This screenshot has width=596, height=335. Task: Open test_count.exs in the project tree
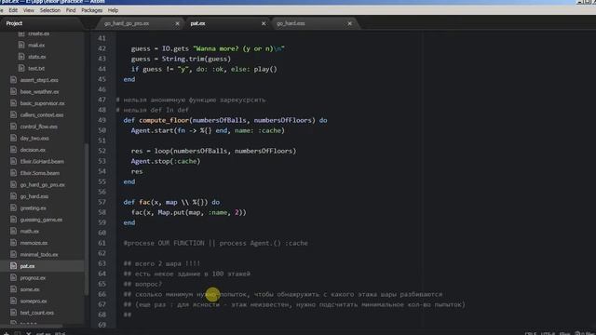[x=37, y=313]
